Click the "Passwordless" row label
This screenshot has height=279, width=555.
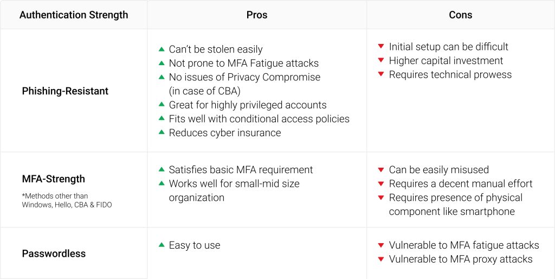tap(54, 253)
